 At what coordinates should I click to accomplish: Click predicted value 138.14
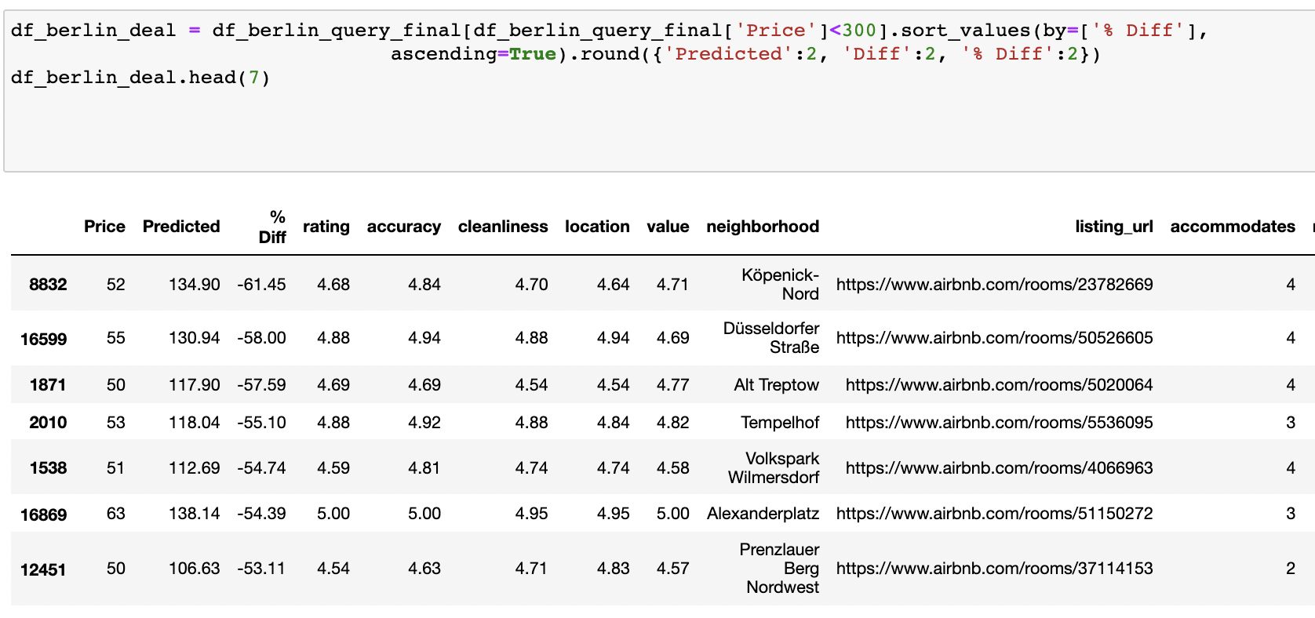pyautogui.click(x=194, y=514)
